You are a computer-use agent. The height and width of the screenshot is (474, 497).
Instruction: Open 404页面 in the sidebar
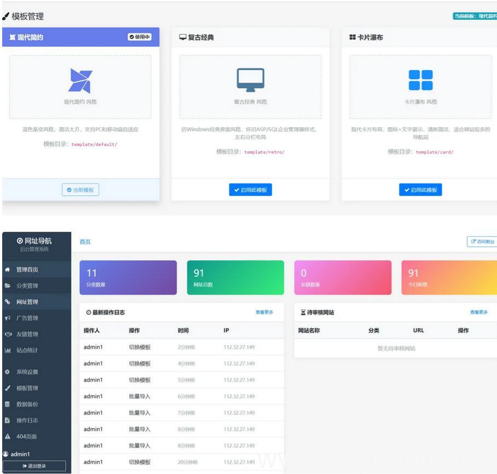point(37,437)
